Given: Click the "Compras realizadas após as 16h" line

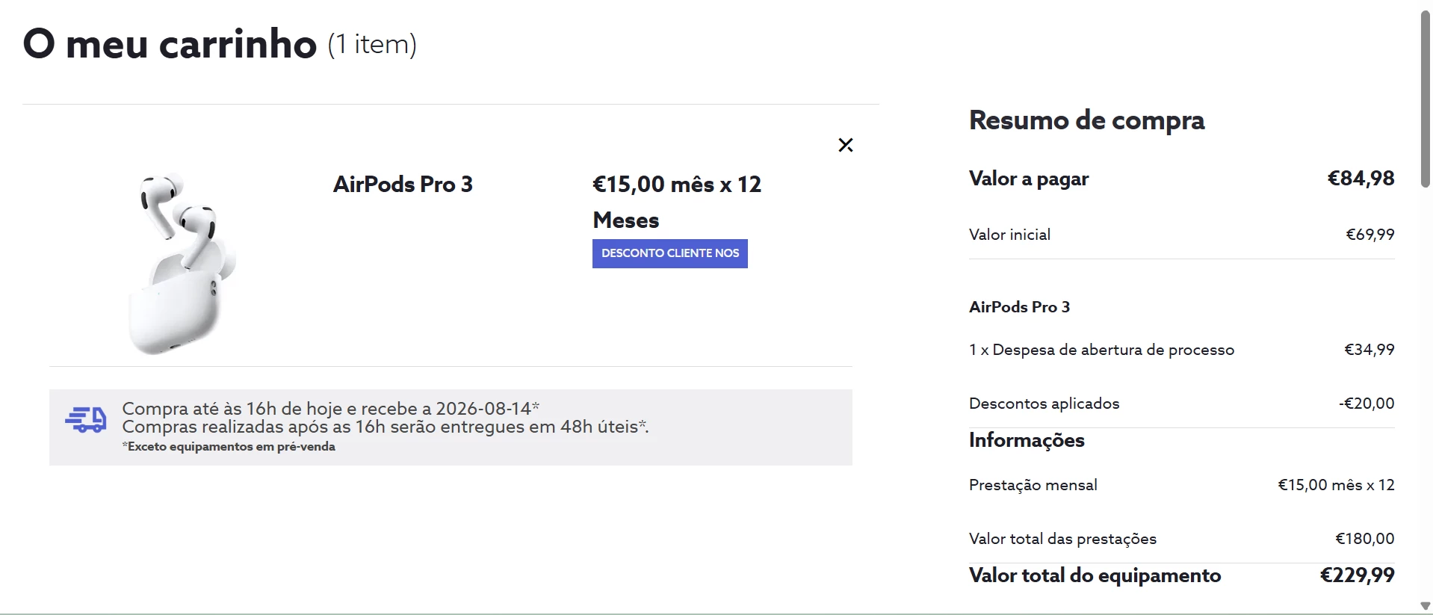Looking at the screenshot, I should (385, 427).
